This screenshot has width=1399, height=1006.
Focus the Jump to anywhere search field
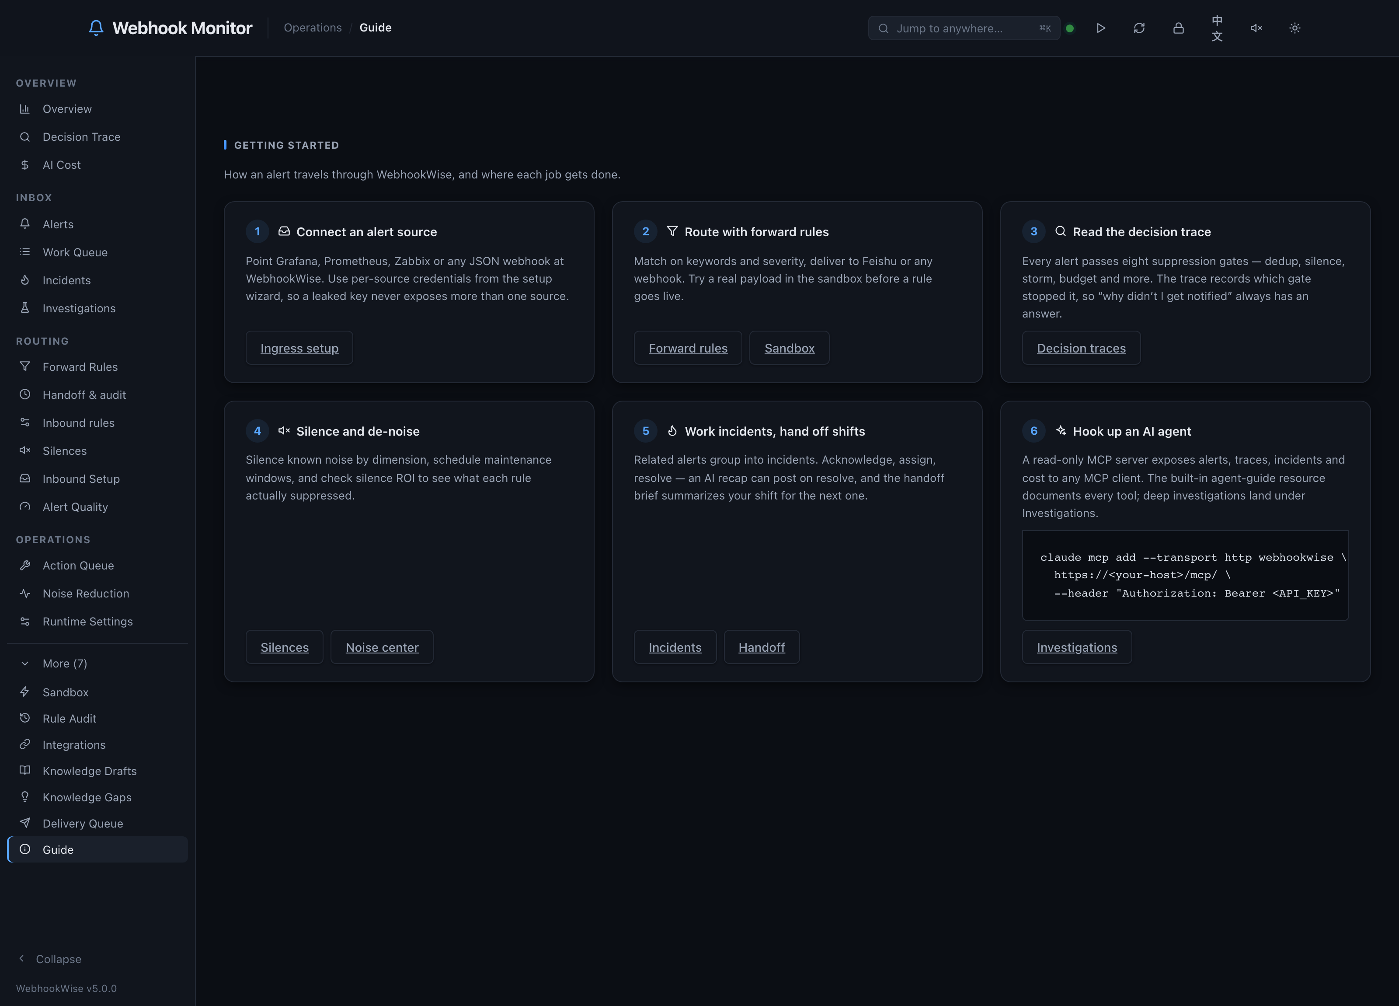point(964,28)
